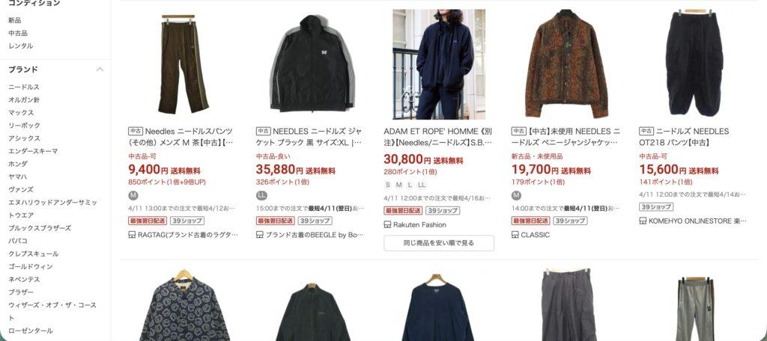Select ブルックスブラザーズ brand filter
Viewport: 767px width, 341px height.
point(40,228)
